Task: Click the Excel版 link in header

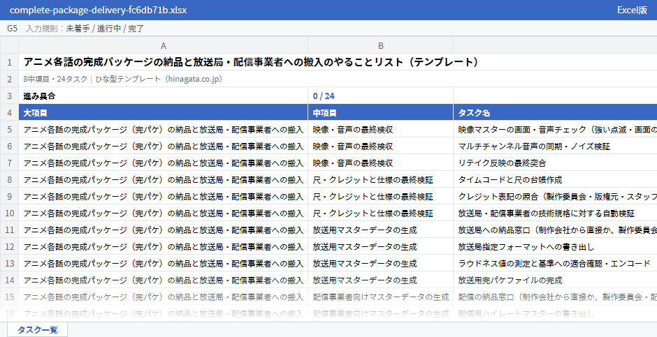Action: click(632, 10)
